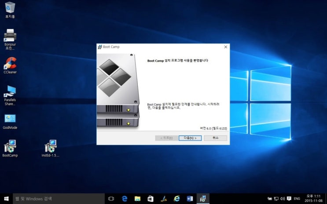Open the Recycle Bin desktop icon
The image size is (327, 204).
coord(10,10)
